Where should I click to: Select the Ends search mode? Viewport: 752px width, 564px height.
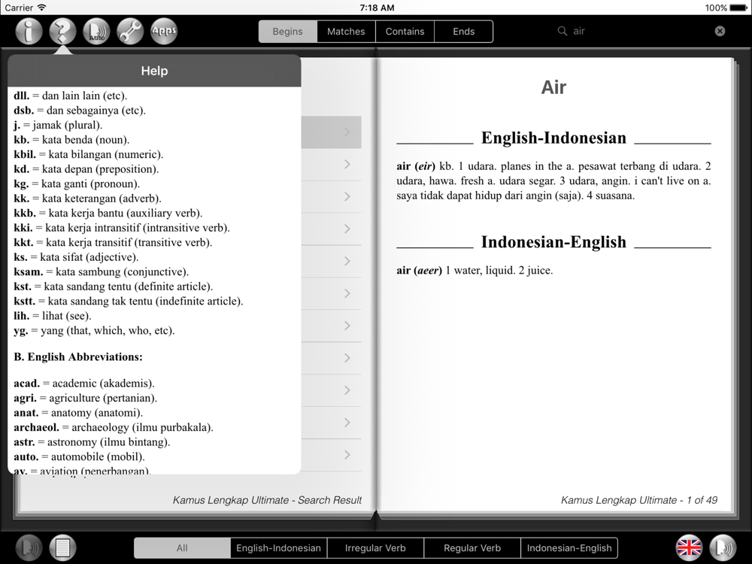coord(463,32)
